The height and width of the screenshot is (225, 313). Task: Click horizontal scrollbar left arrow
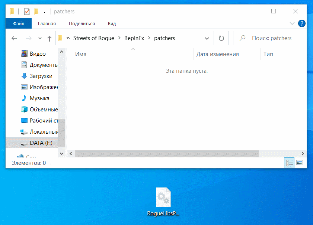[x=71, y=153]
